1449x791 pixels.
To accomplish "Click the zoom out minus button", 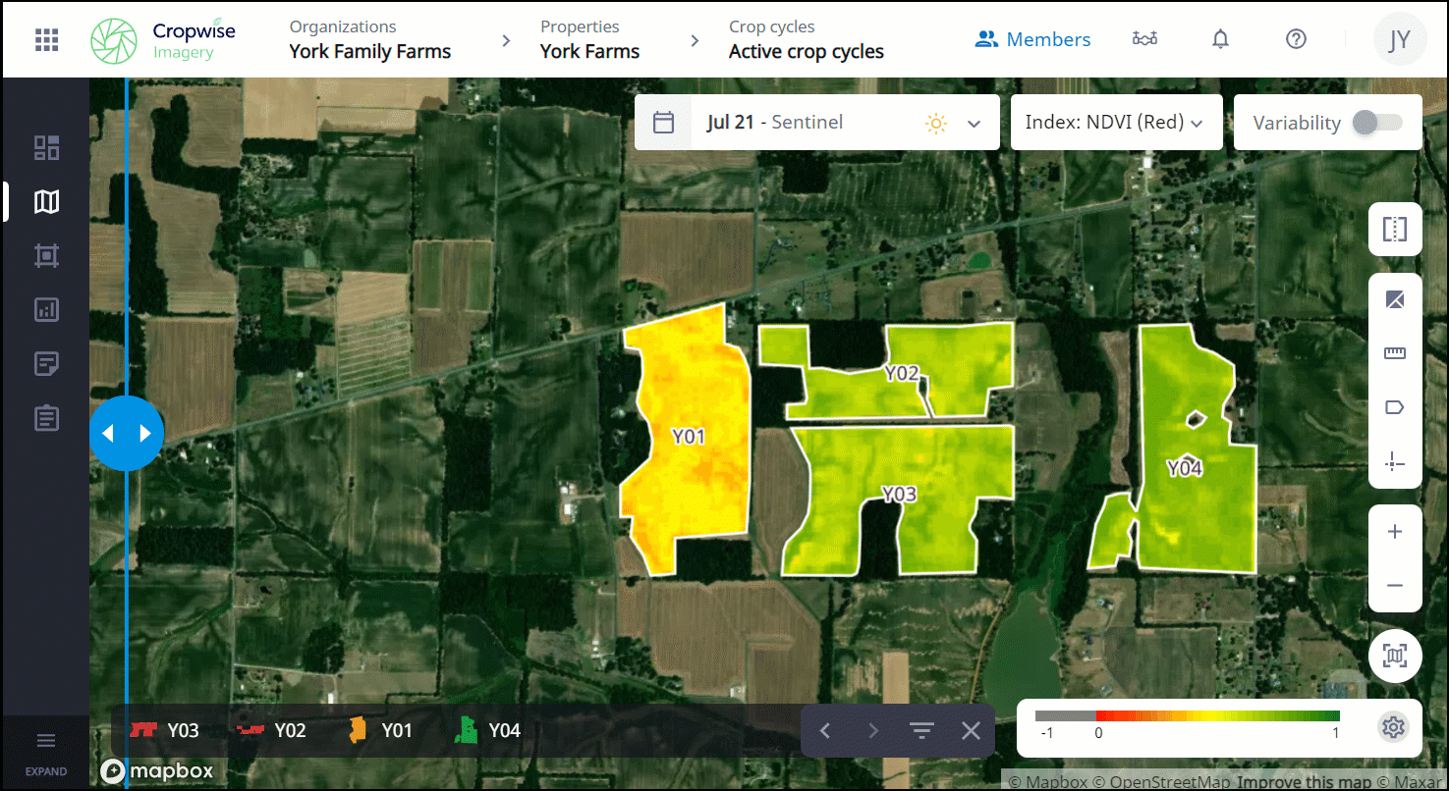I will (x=1394, y=586).
